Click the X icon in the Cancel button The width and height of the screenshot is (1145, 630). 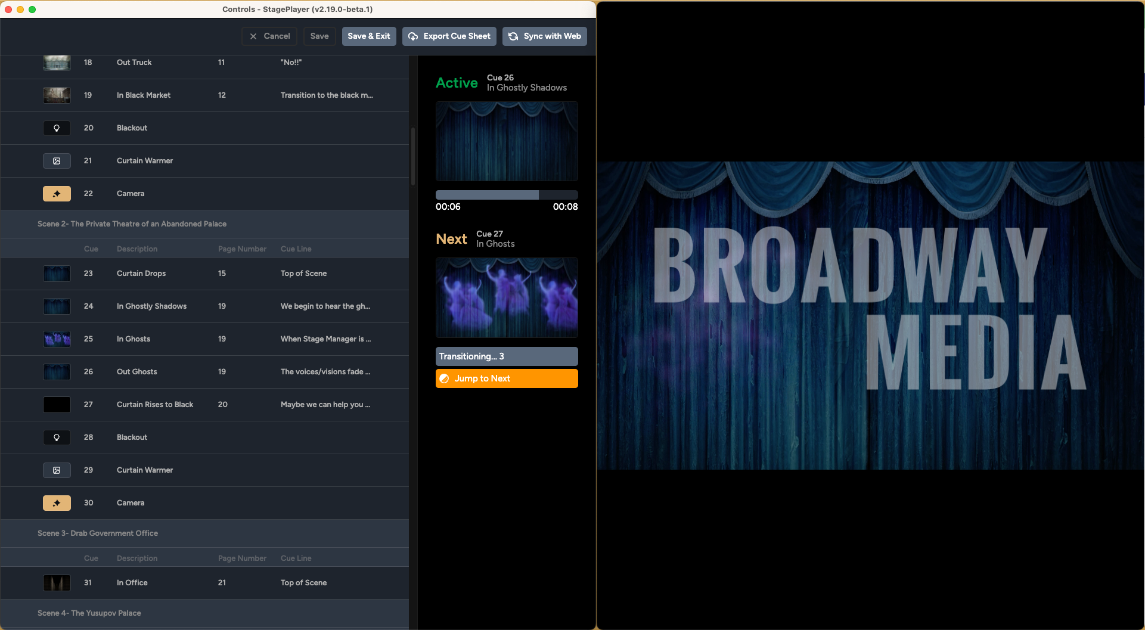[x=253, y=36]
